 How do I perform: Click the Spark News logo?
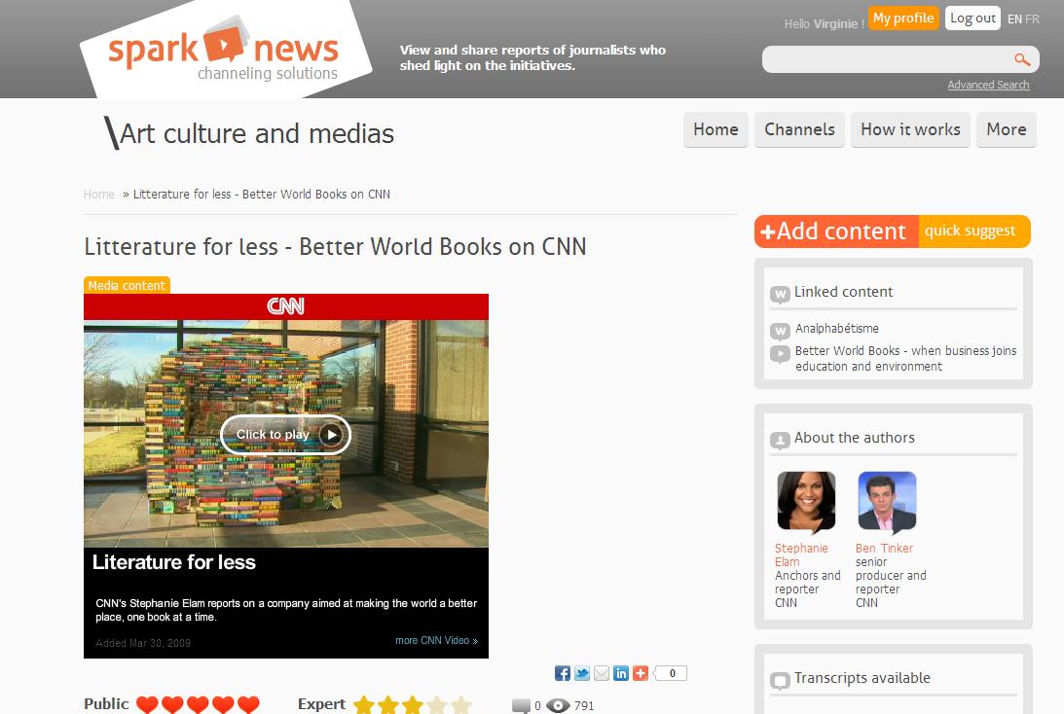(224, 51)
